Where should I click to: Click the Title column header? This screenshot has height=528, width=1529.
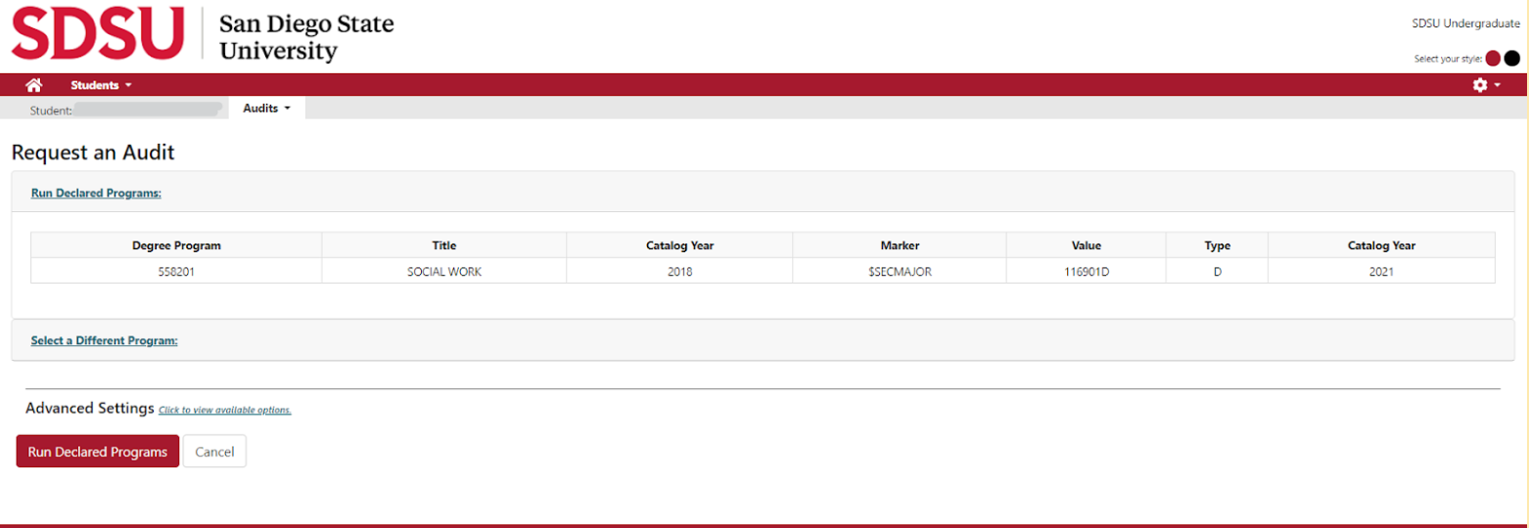point(444,245)
